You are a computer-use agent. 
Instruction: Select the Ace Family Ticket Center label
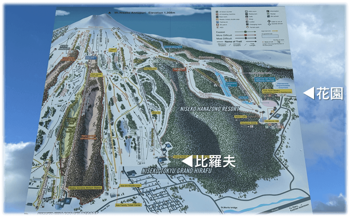coord(128,205)
